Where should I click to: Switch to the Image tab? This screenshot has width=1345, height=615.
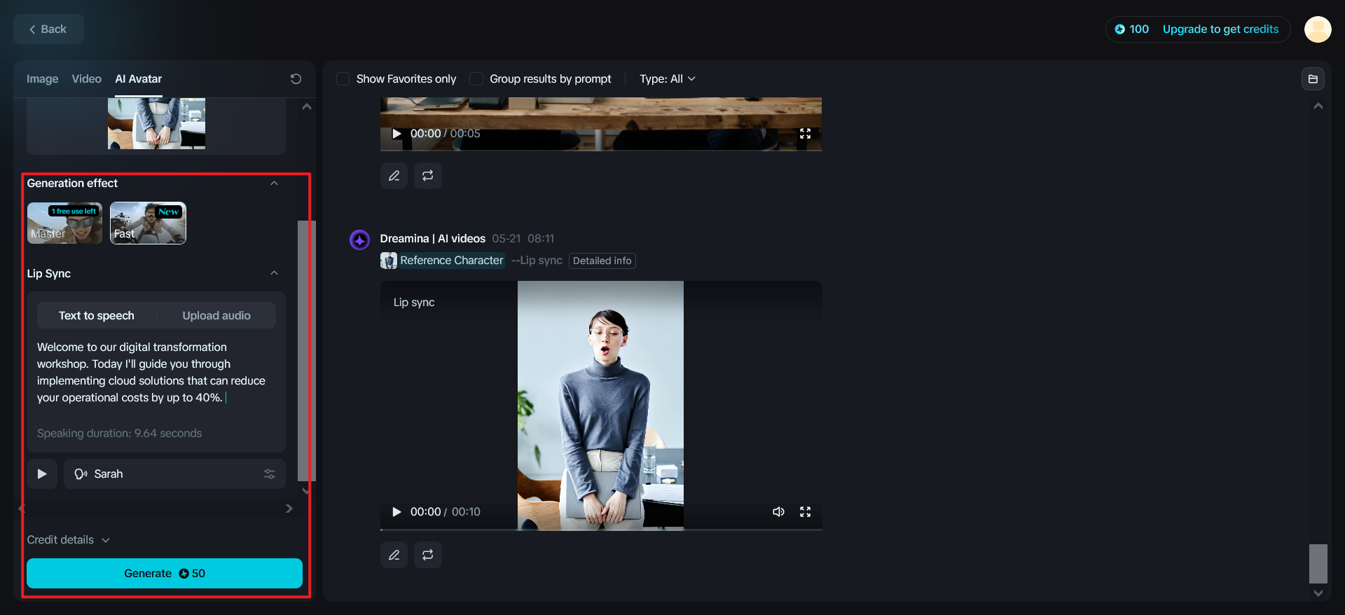point(43,79)
